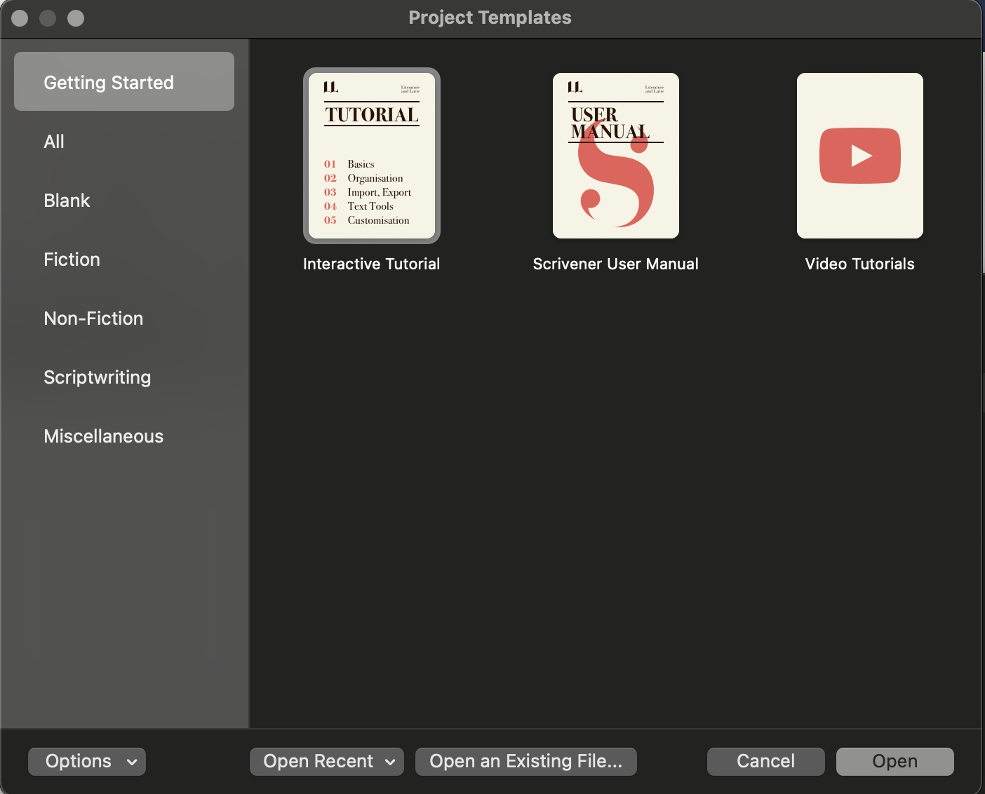Image resolution: width=985 pixels, height=794 pixels.
Task: Open the Blank templates category
Action: coord(124,201)
